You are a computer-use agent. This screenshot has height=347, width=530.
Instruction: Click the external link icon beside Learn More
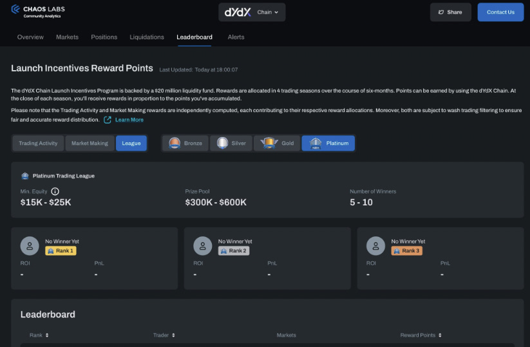108,120
